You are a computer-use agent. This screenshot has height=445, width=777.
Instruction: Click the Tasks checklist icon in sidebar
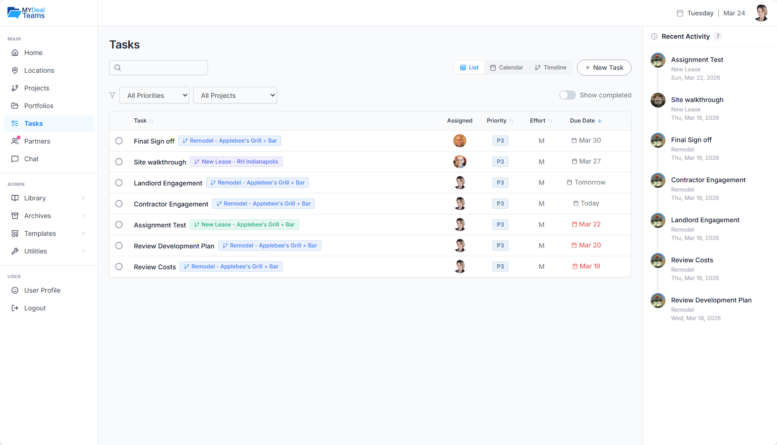(15, 123)
